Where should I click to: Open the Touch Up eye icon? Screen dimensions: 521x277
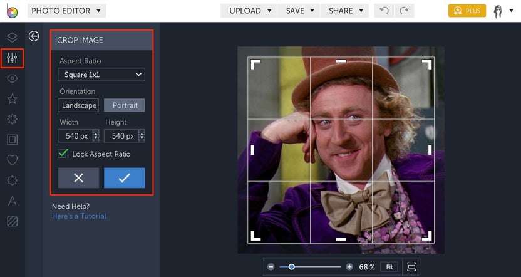pyautogui.click(x=13, y=78)
